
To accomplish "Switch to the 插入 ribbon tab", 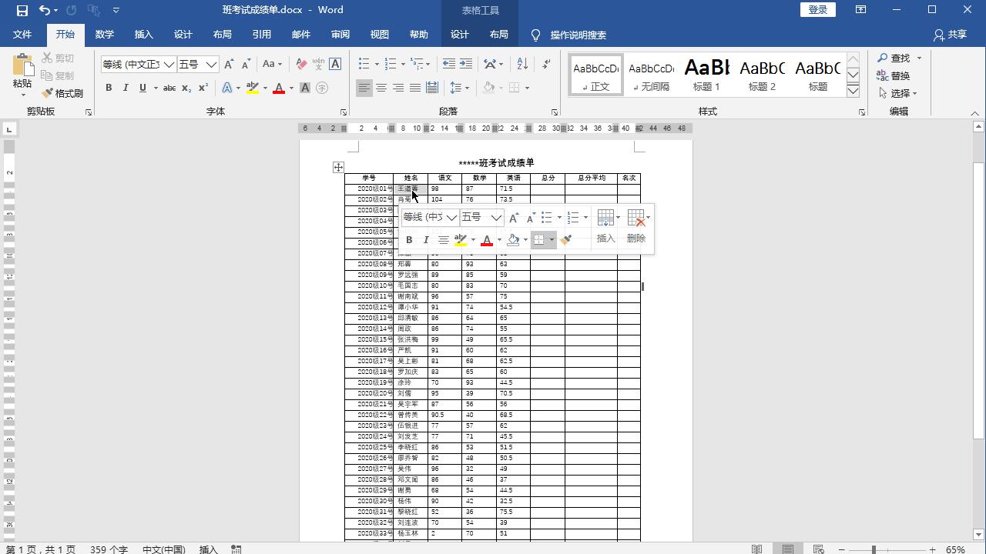I will tap(143, 34).
